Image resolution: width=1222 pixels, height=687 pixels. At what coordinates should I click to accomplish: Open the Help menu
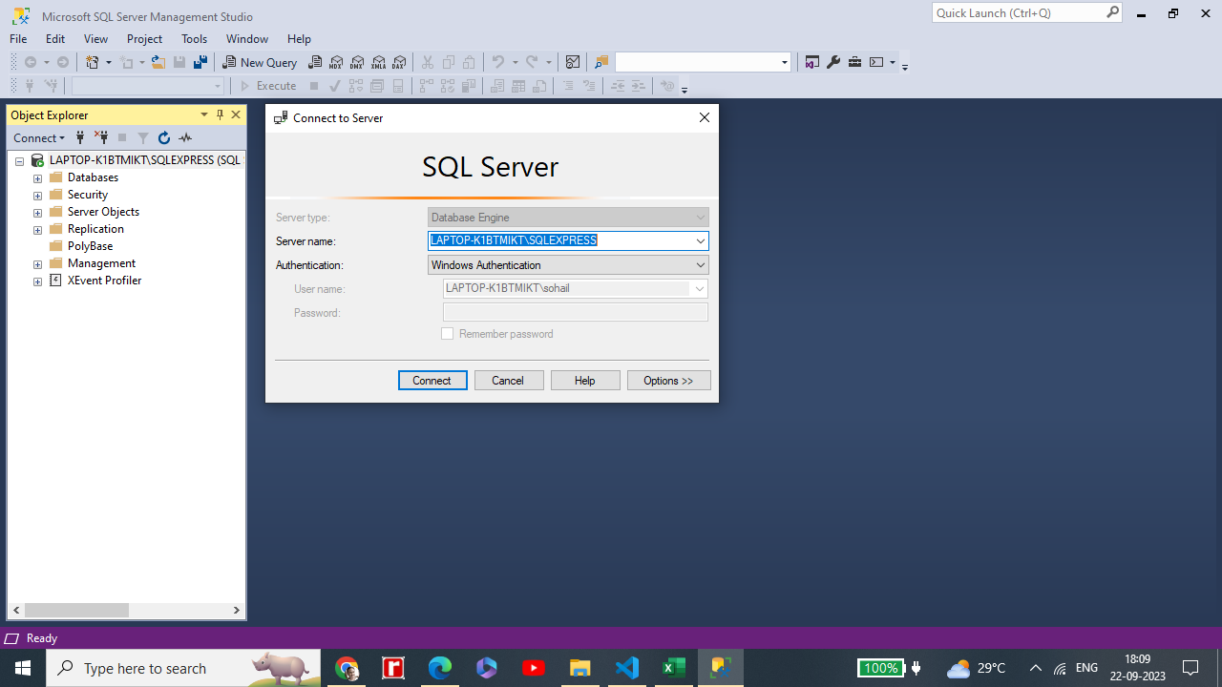coord(299,39)
